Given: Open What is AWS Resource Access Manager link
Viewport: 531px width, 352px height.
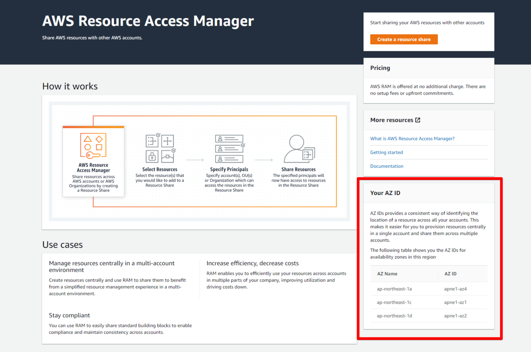Looking at the screenshot, I should point(412,138).
